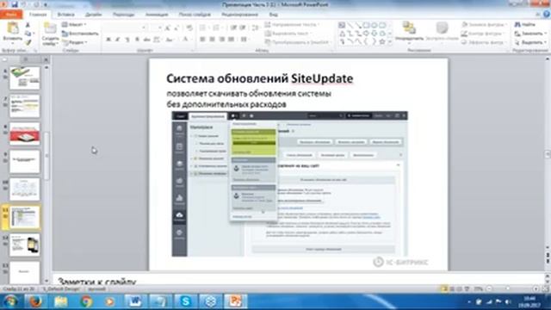Open Google Chrome from the taskbar

(85, 301)
